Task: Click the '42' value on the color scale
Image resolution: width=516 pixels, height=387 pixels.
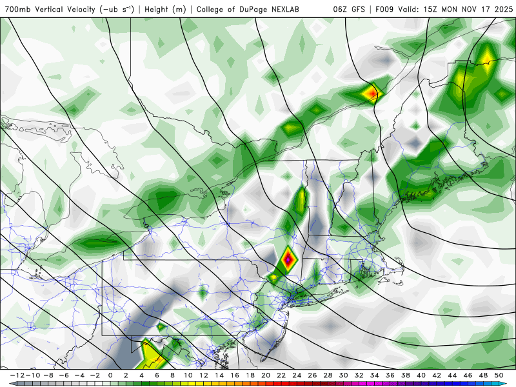Action: tap(437, 375)
